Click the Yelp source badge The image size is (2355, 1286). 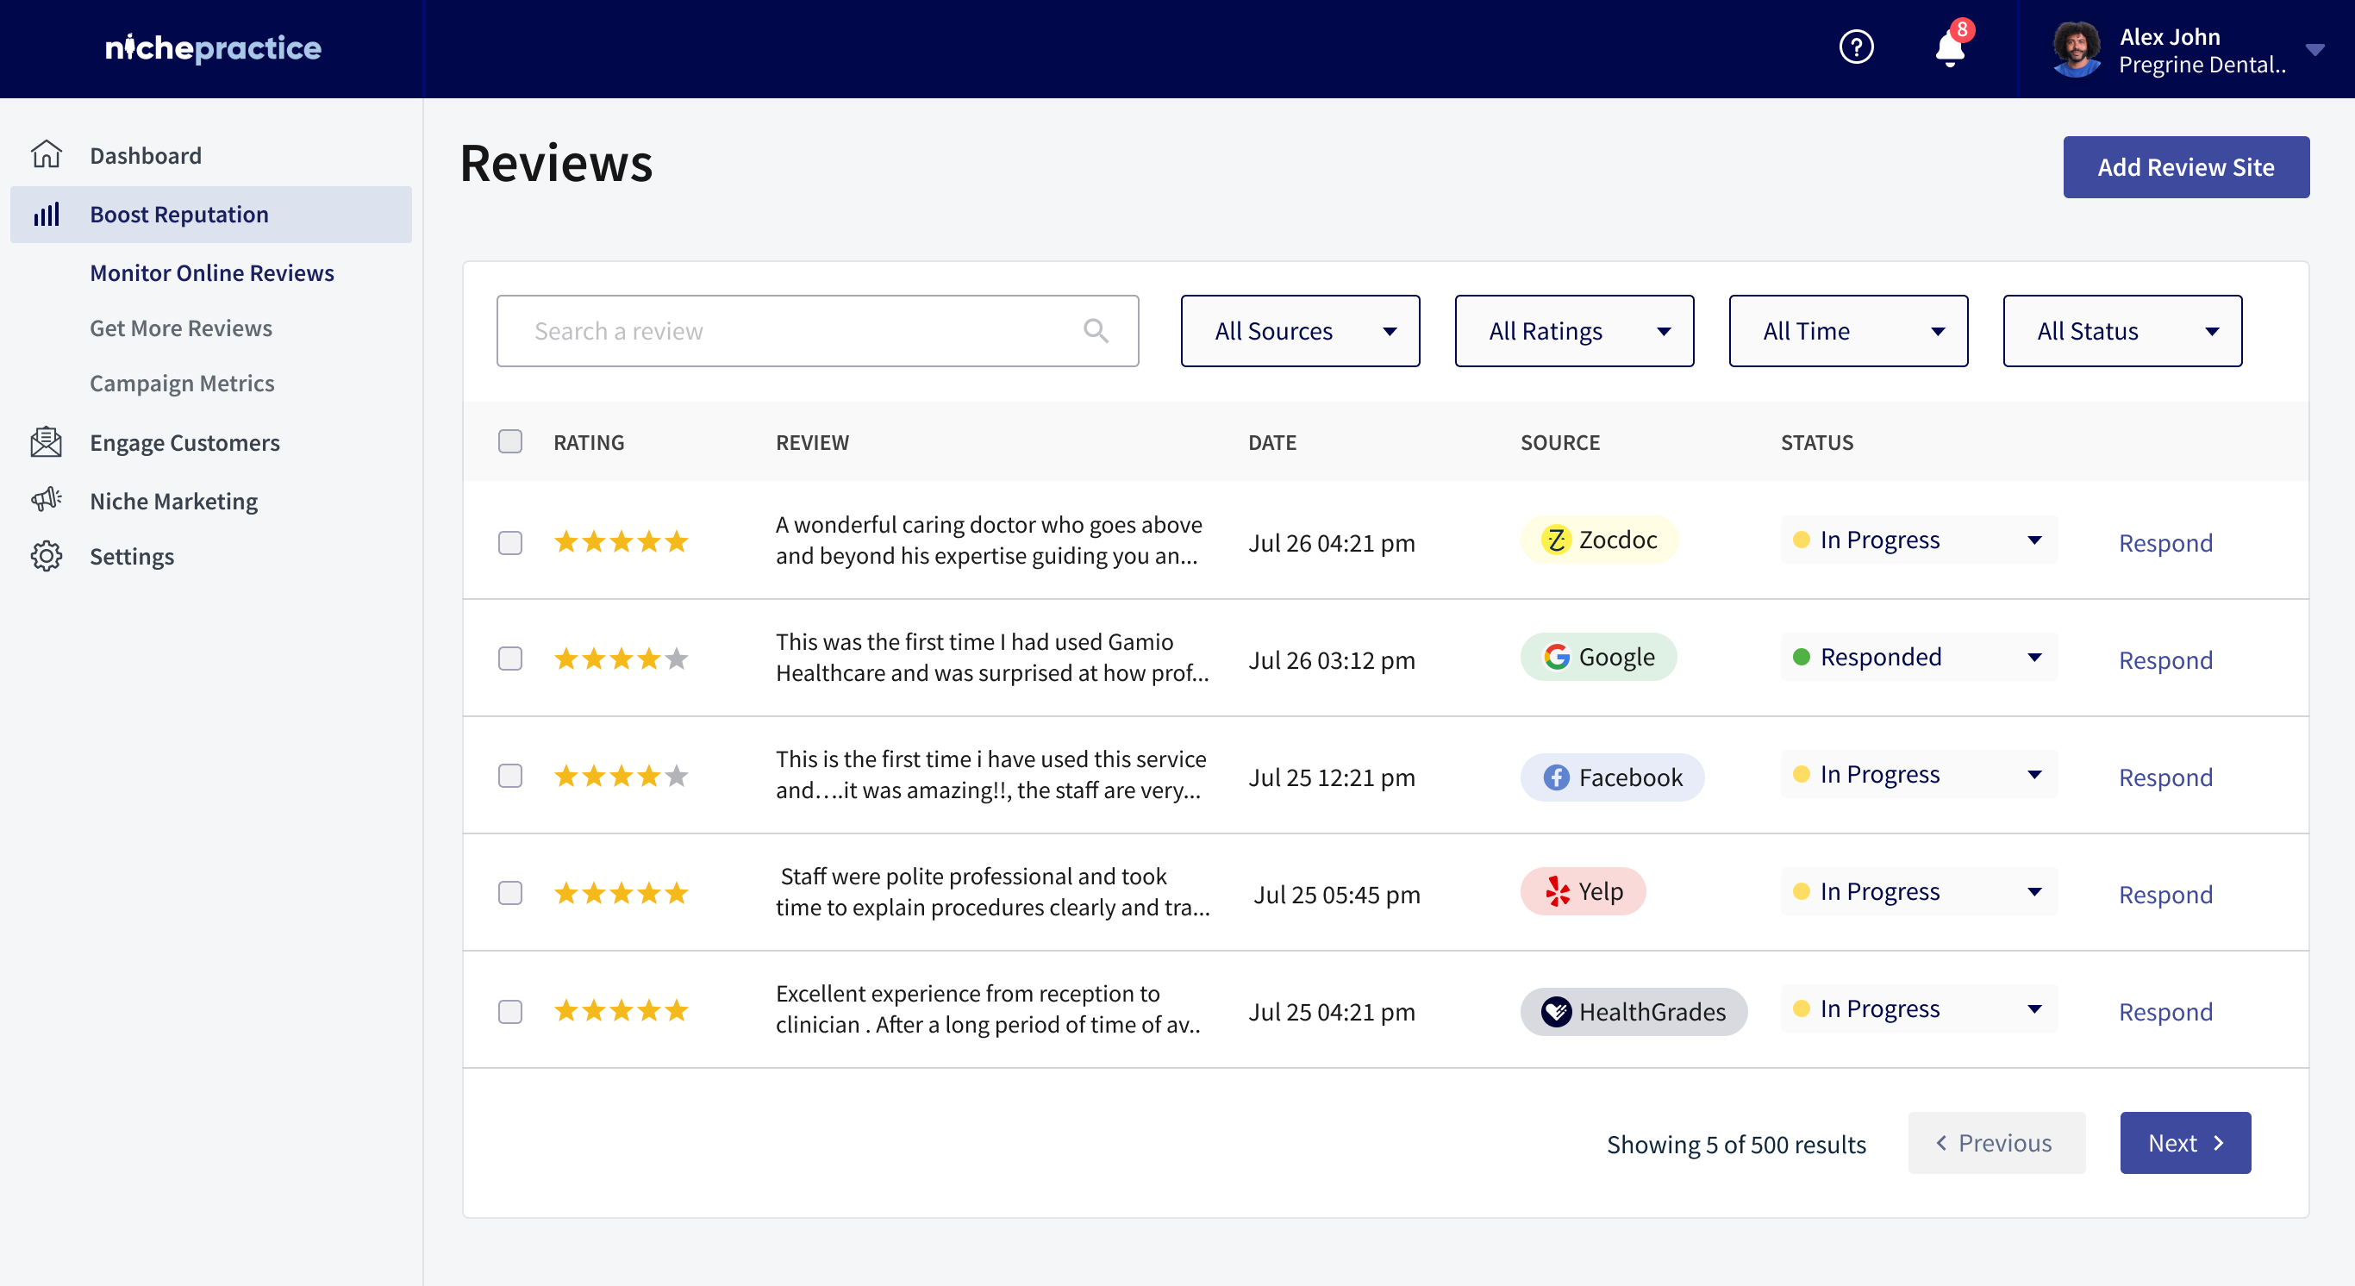1583,891
